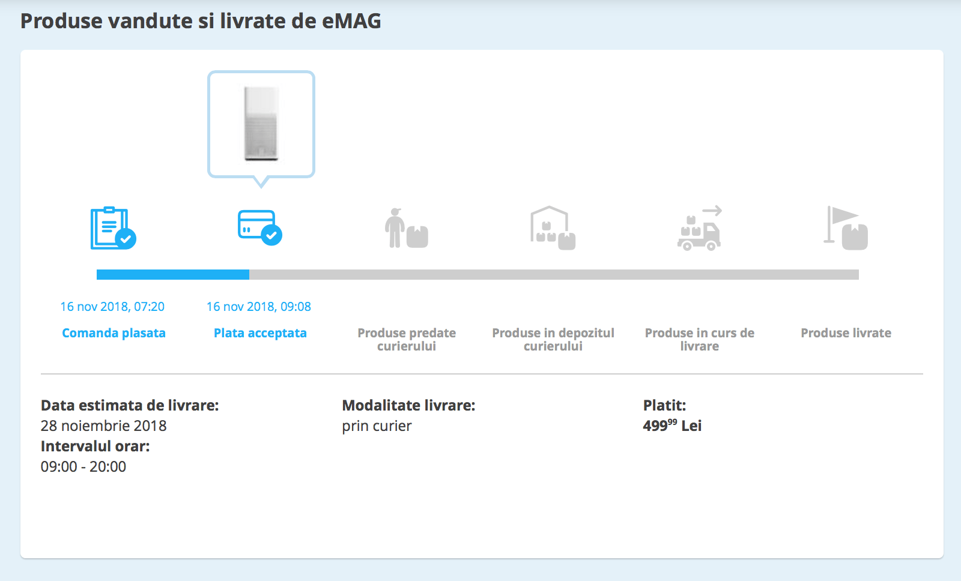Screen dimensions: 961x581
Task: Click the Data estimata de livrare label
Action: [130, 405]
